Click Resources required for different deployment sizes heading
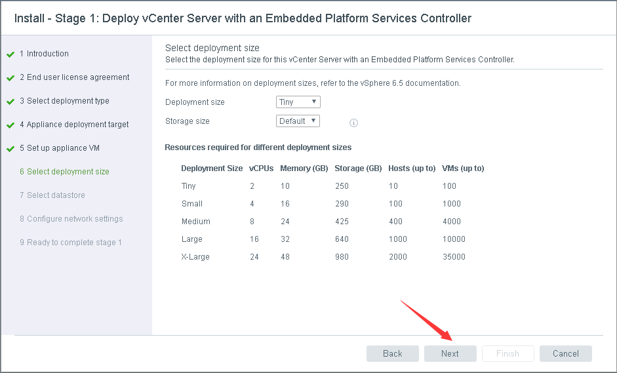The width and height of the screenshot is (617, 373). tap(258, 147)
